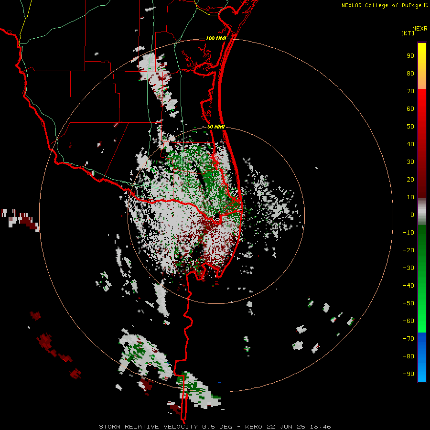Screen dimensions: 430x430
Task: Click the -20 value on the velocity scale
Action: coord(408,250)
